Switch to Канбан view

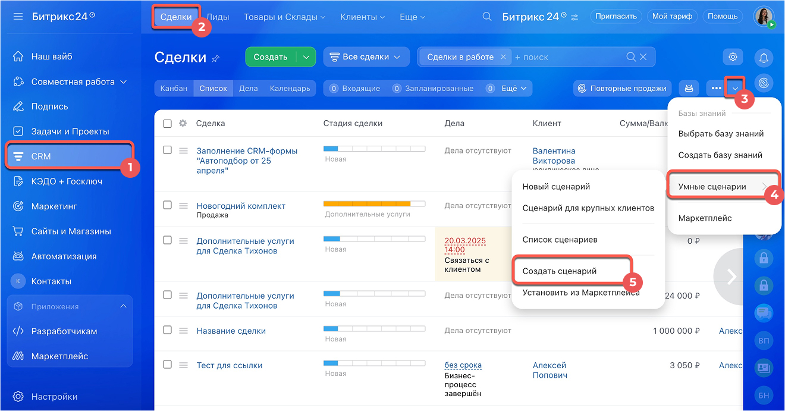[x=174, y=88]
